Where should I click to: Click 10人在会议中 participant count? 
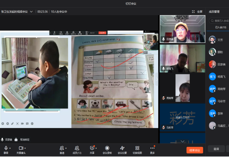coord(59,12)
